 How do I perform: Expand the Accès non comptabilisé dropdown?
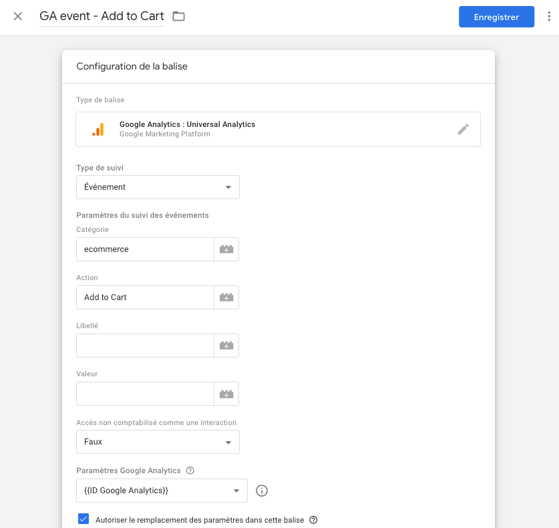pyautogui.click(x=158, y=442)
